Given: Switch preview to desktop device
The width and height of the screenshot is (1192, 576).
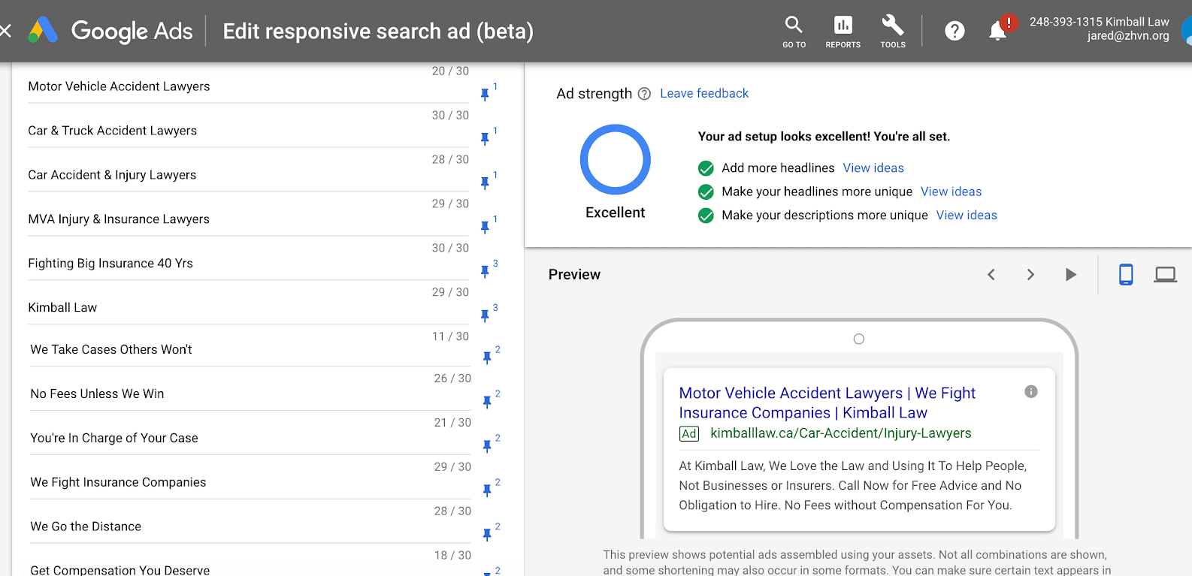Looking at the screenshot, I should click(x=1165, y=275).
